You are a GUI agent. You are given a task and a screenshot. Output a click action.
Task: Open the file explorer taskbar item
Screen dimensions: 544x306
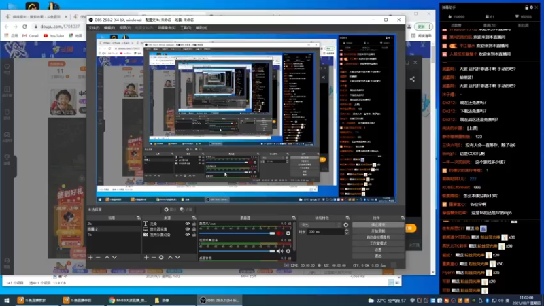tap(163, 300)
